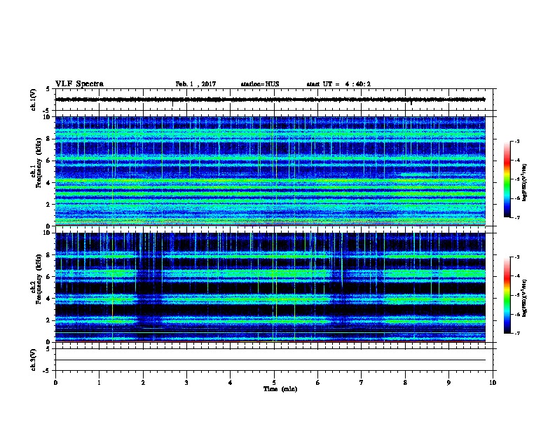Click the "Time (min)" axis title
Image resolution: width=555 pixels, height=429 pixels.
(x=280, y=389)
